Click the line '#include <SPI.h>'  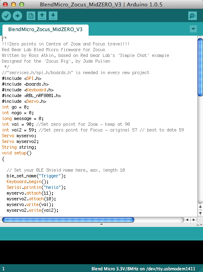(22, 78)
